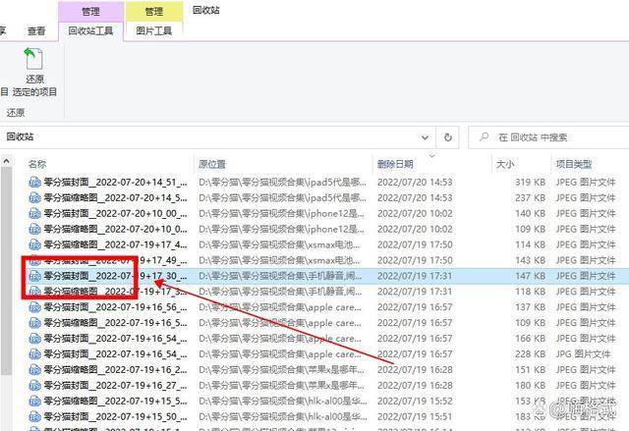This screenshot has width=629, height=431.
Task: Select the yellow 管理 contextual tab
Action: 154,12
